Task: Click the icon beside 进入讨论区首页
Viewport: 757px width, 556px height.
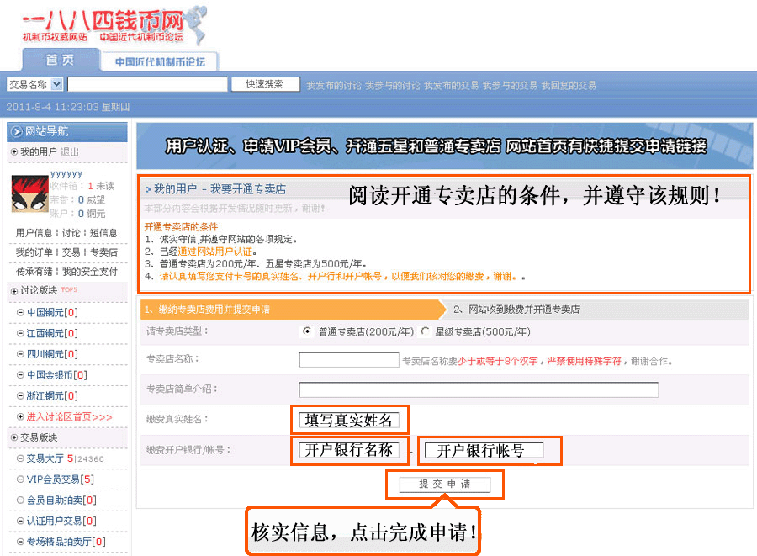Action: (20, 417)
